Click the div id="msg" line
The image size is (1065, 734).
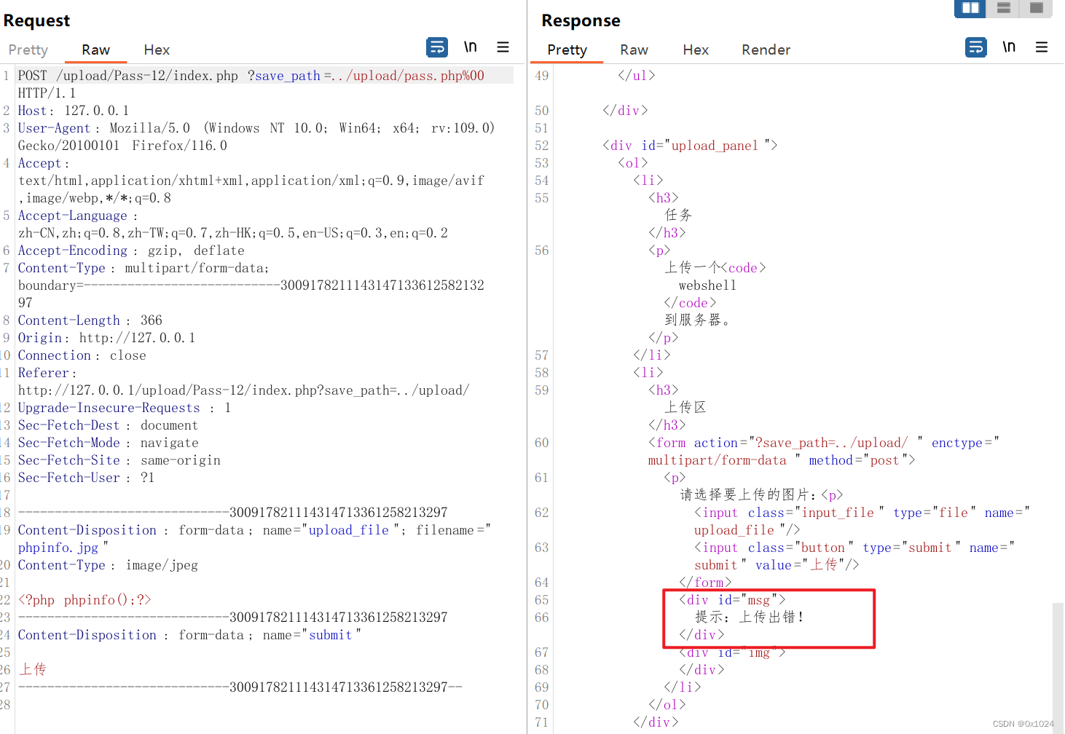[732, 600]
